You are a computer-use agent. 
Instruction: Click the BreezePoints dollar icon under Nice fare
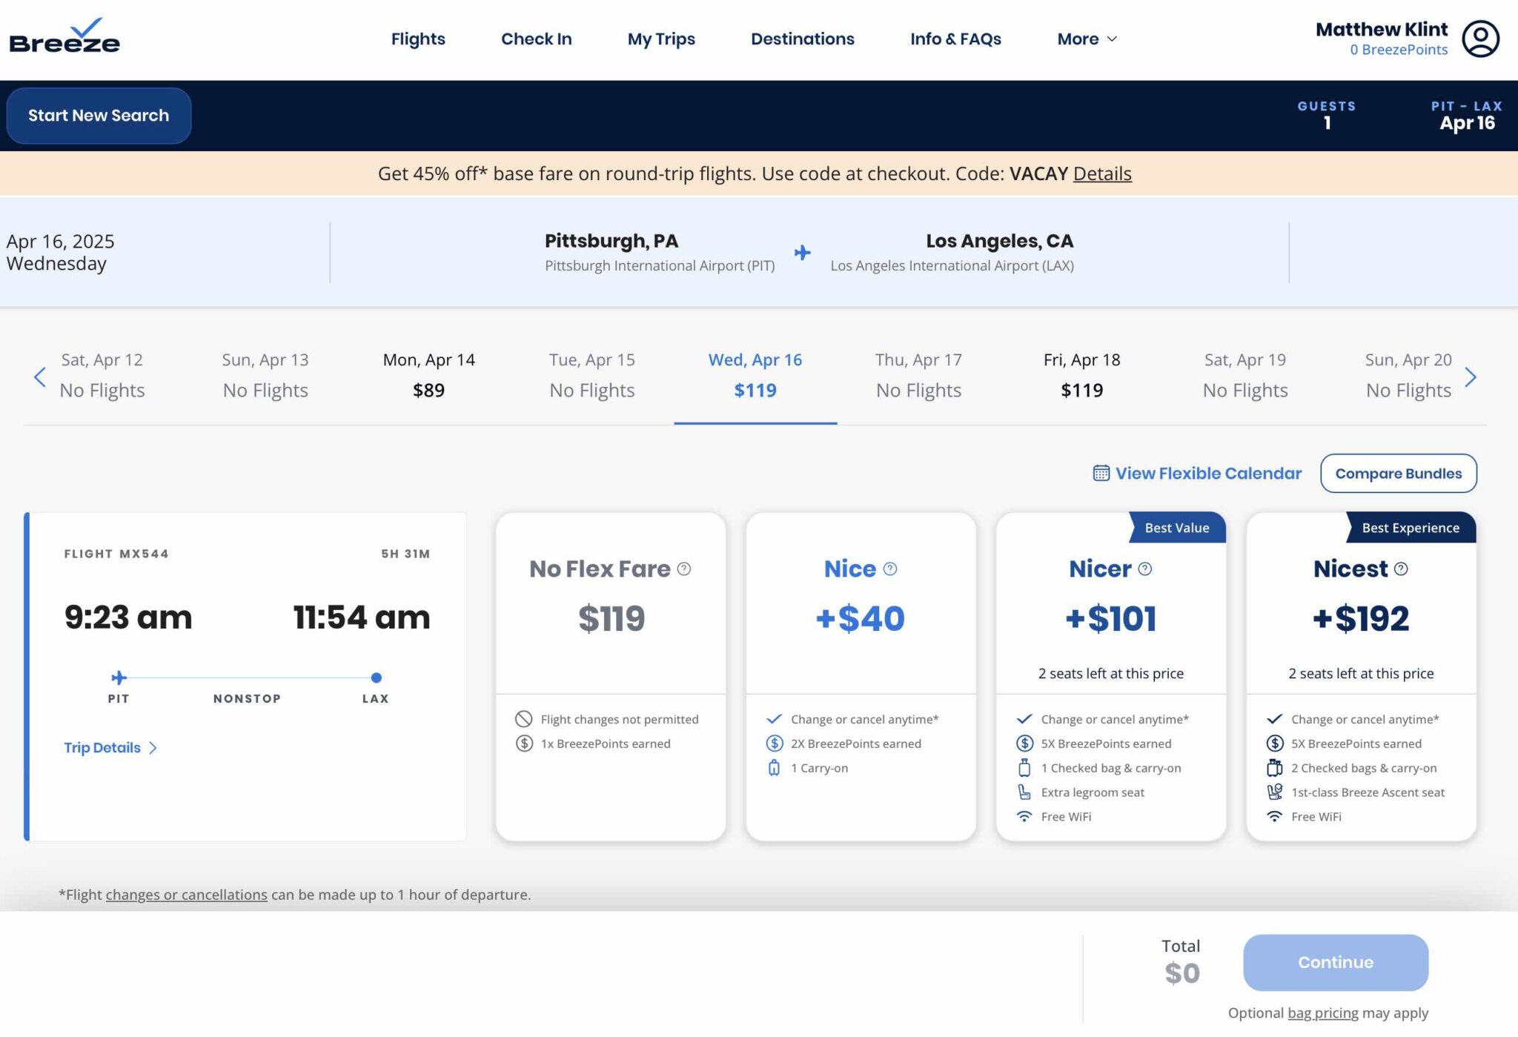pyautogui.click(x=775, y=743)
